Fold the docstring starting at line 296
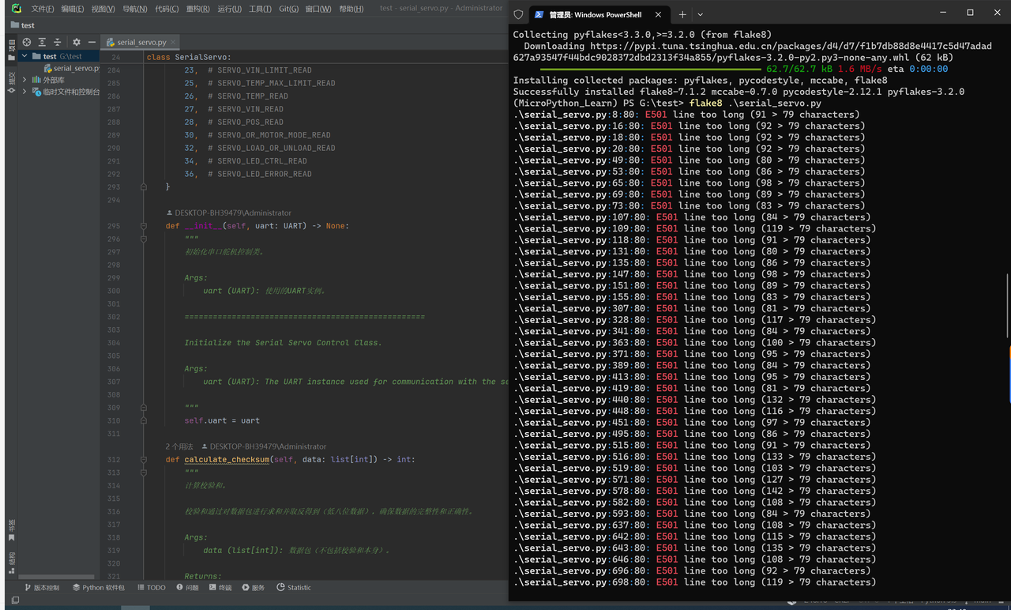Viewport: 1011px width, 610px height. pos(144,239)
